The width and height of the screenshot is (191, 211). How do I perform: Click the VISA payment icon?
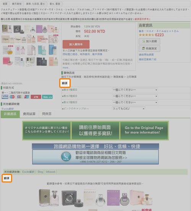click(5, 97)
